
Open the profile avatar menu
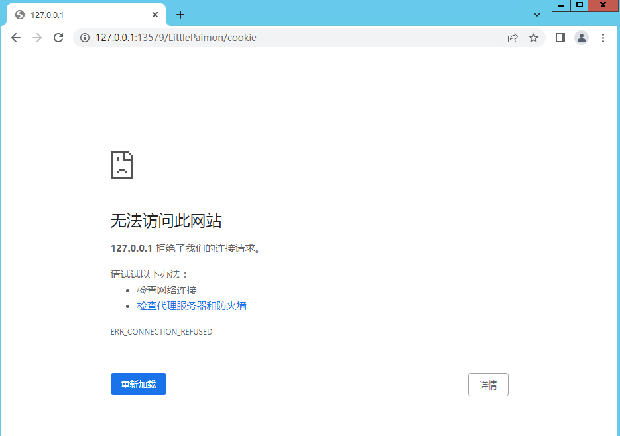point(582,38)
